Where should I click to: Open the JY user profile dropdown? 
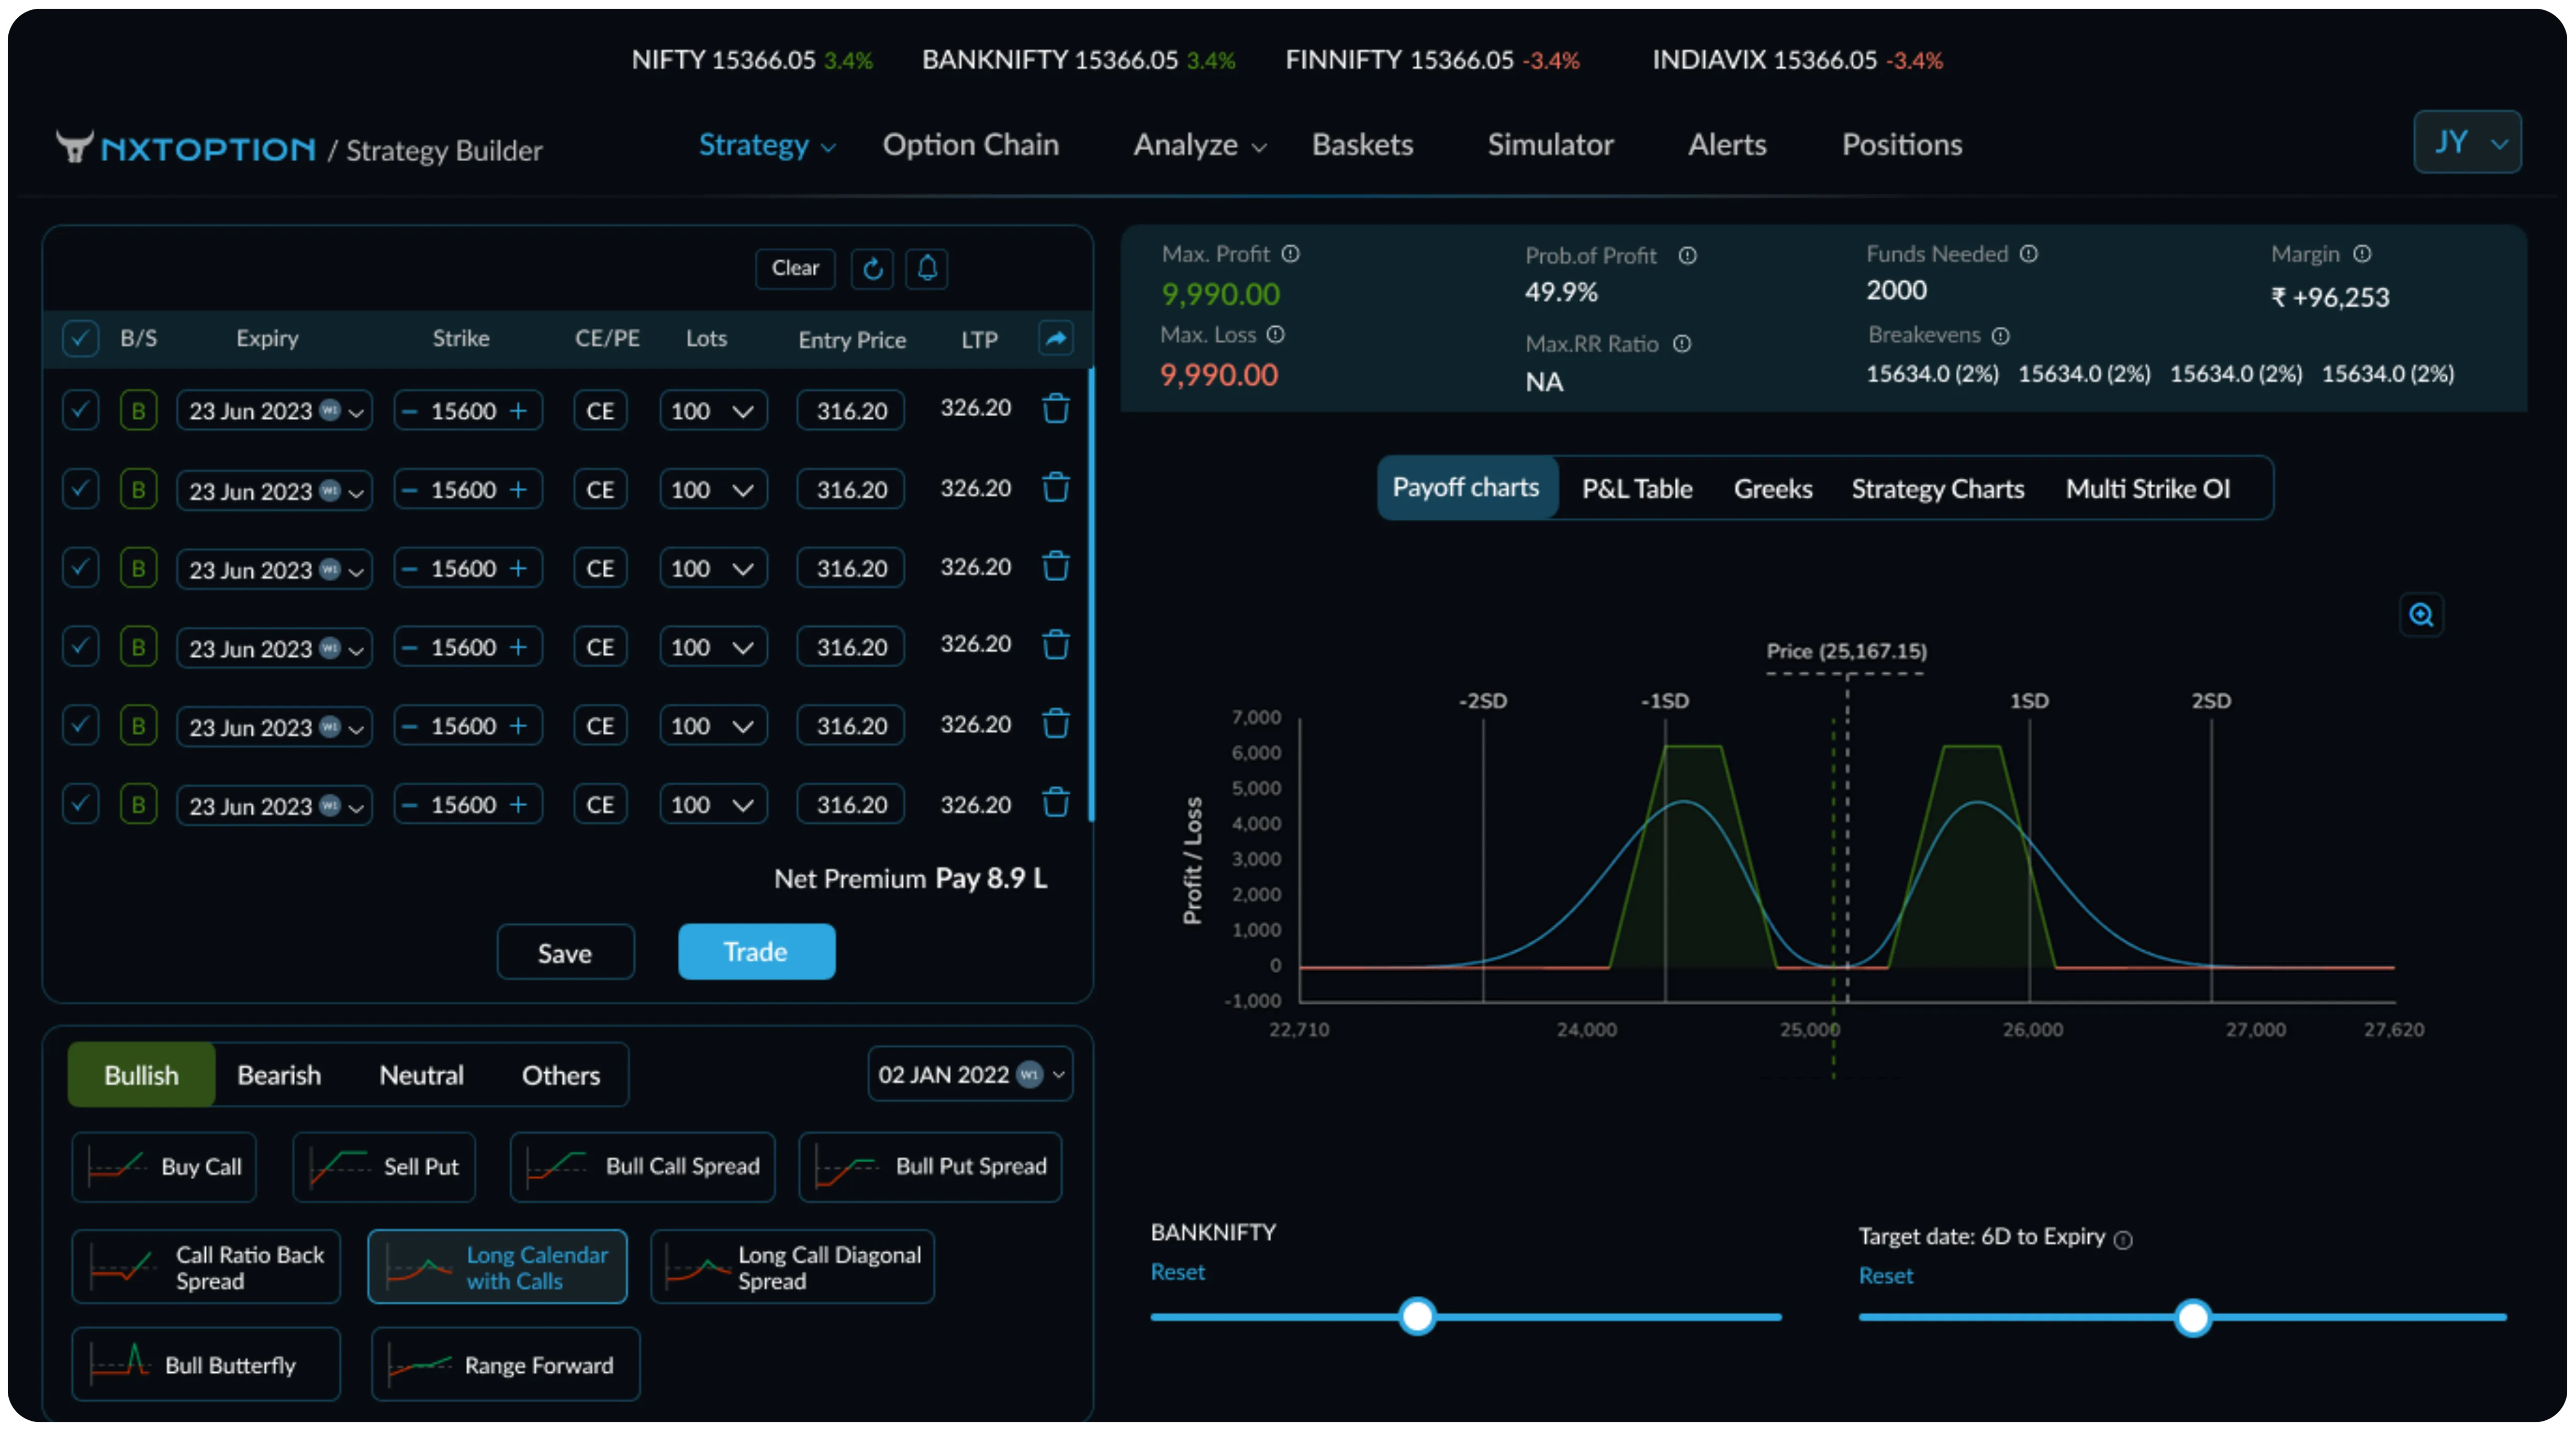pos(2467,142)
